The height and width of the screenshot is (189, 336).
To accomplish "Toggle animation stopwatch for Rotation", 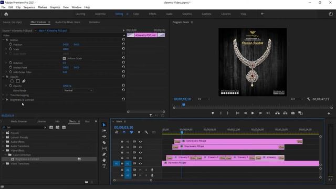I will coord(10,63).
